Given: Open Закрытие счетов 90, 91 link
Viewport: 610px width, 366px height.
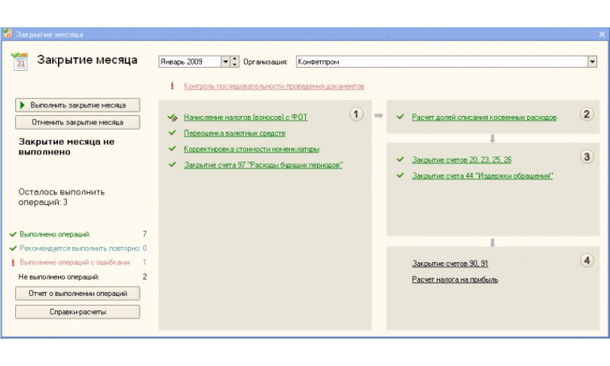Looking at the screenshot, I should 450,264.
